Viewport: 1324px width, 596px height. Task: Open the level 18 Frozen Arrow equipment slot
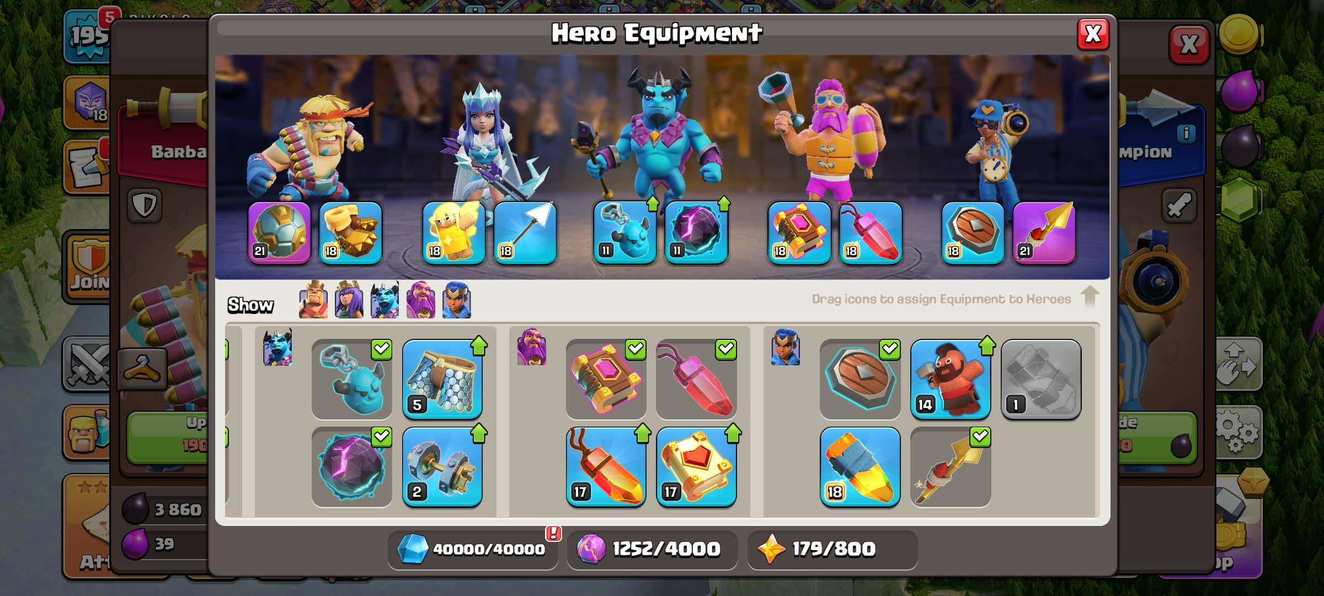(525, 233)
